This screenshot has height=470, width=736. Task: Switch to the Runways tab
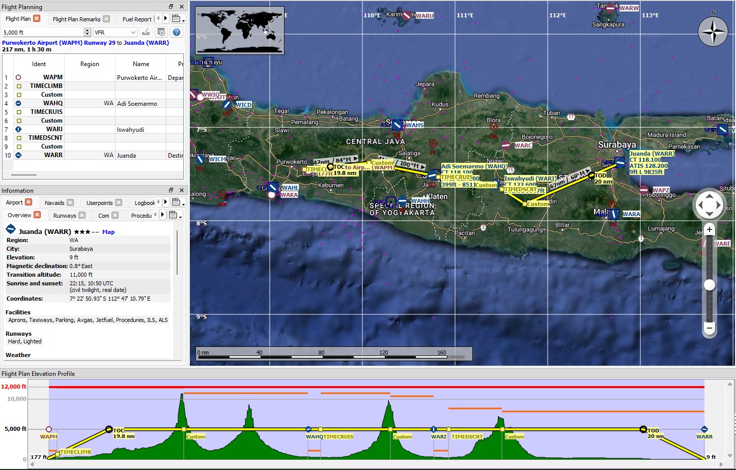click(65, 215)
